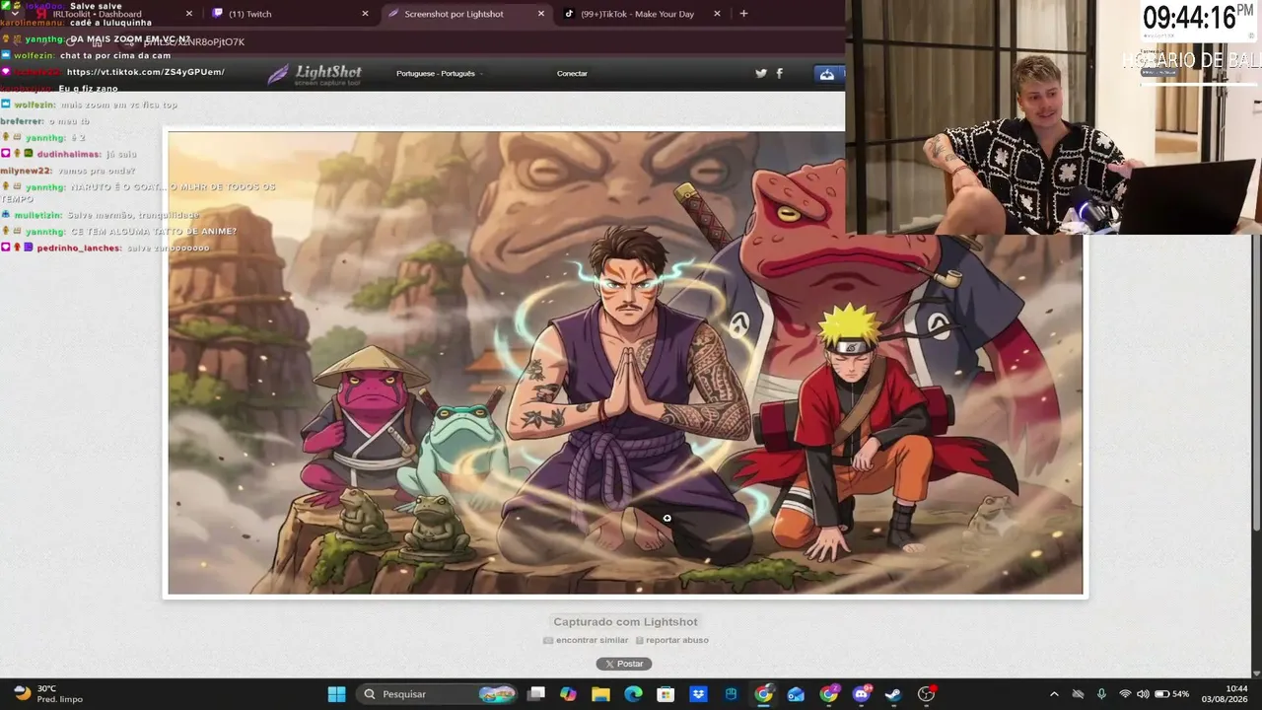Viewport: 1262px width, 710px height.
Task: Click the blue Lightshot download button
Action: [827, 74]
